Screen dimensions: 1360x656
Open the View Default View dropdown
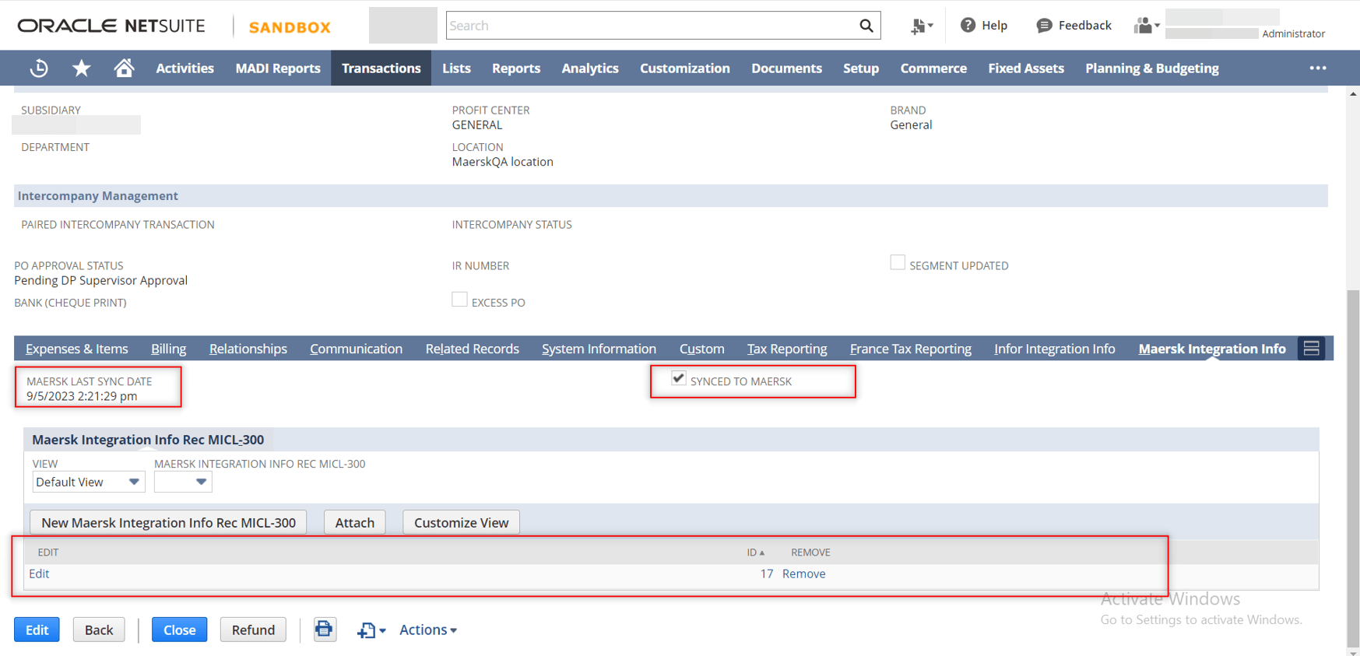[x=89, y=482]
